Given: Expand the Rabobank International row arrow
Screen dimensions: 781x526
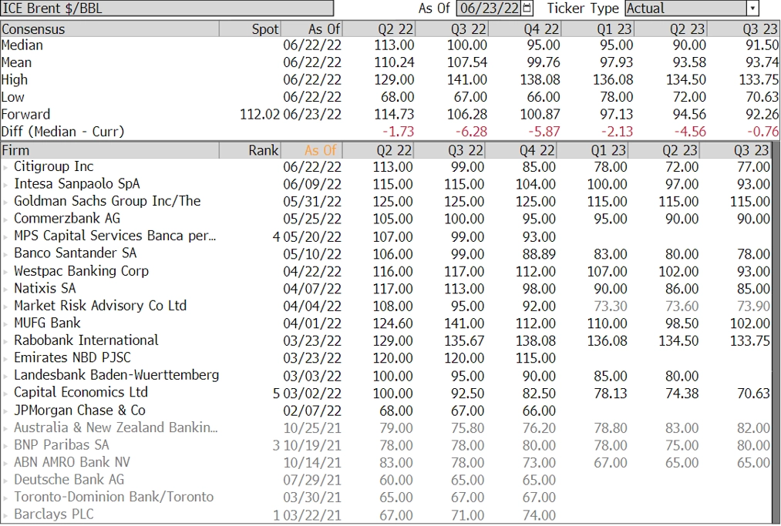Looking at the screenshot, I should 5,341.
